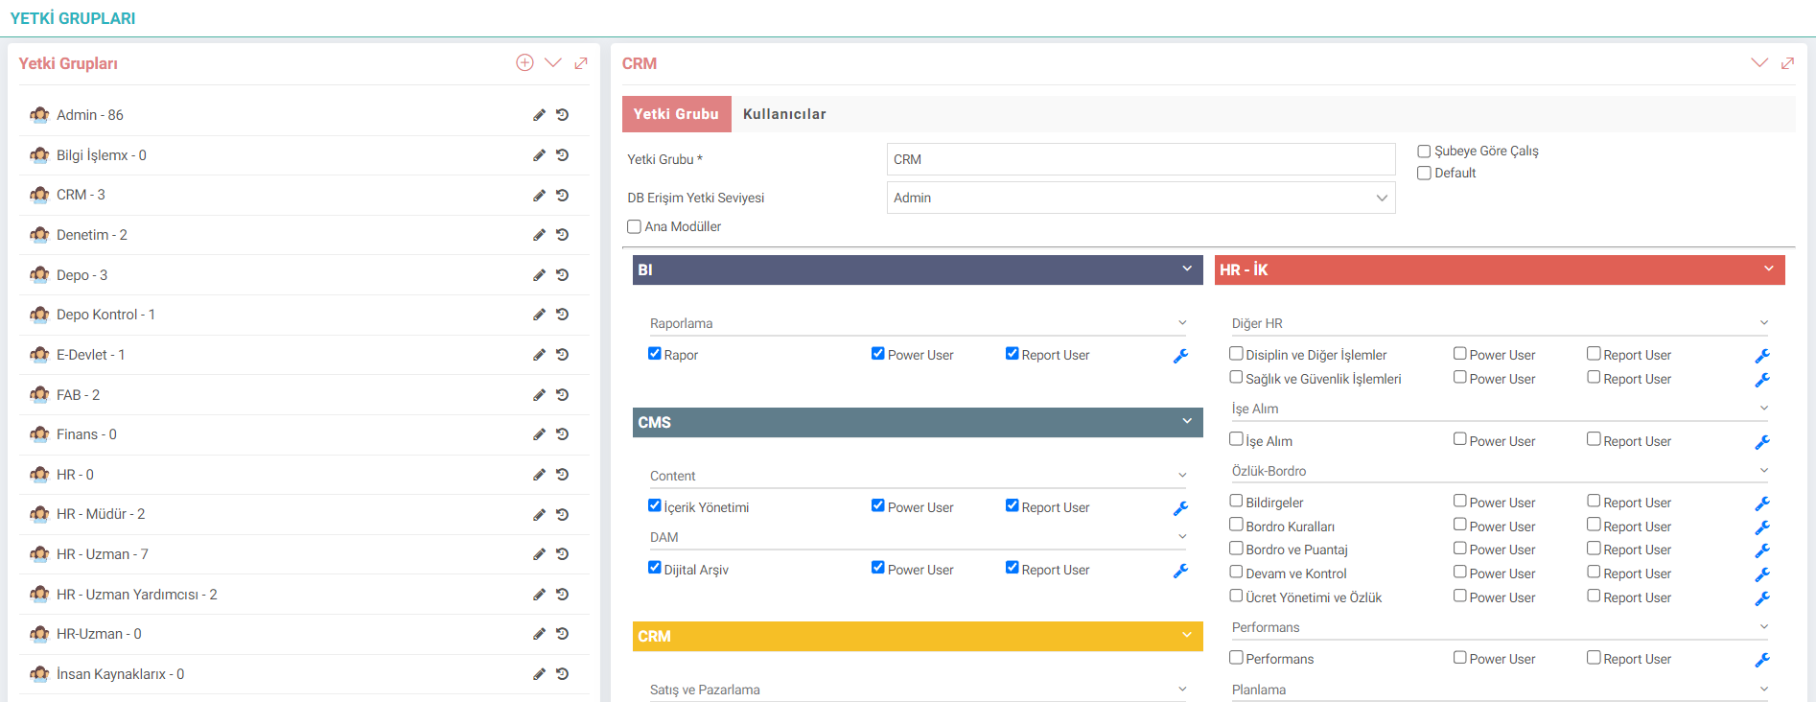Select the HR - 0 group

tap(75, 475)
